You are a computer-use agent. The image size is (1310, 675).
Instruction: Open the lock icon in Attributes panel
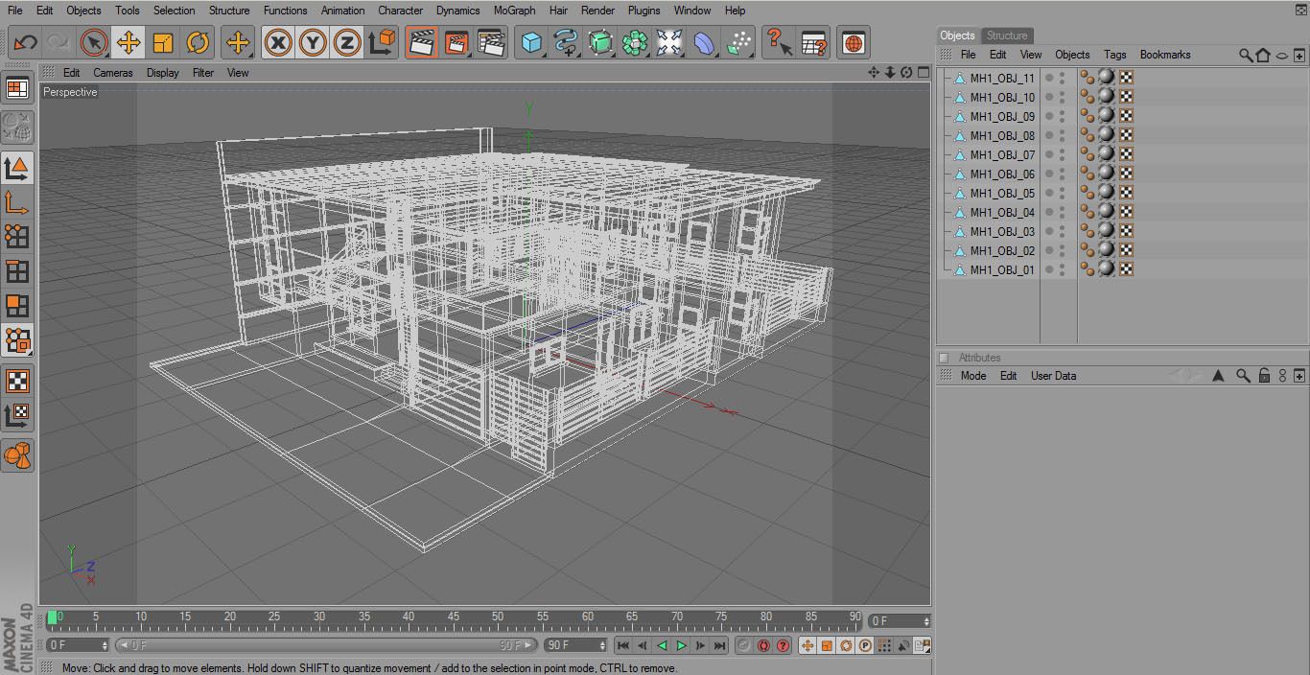tap(1265, 376)
